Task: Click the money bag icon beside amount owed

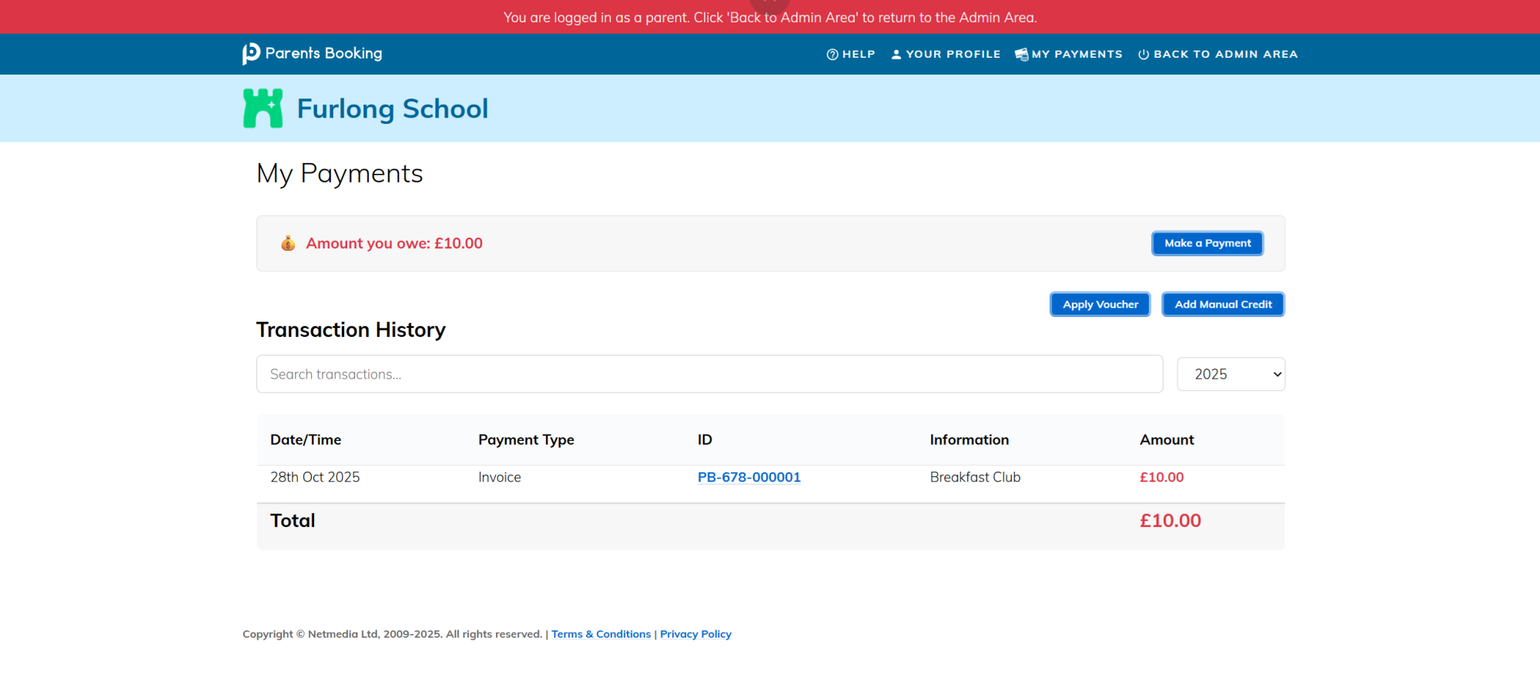Action: click(288, 244)
